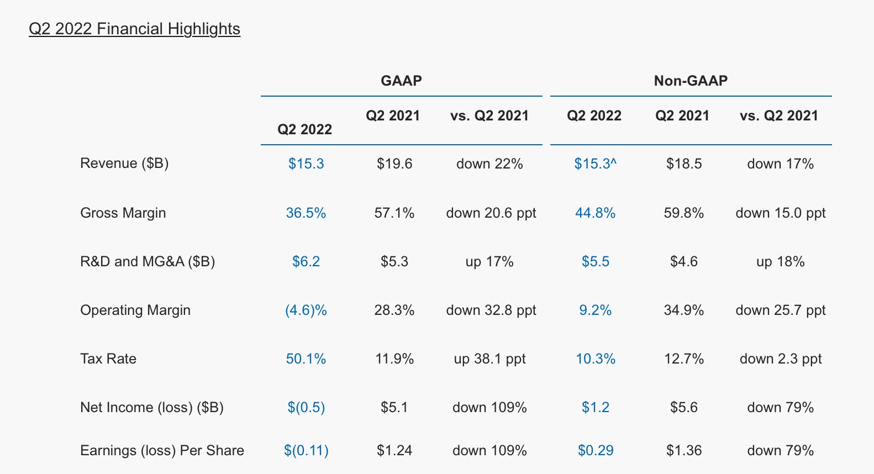Select the $0.29 Non-GAAP earnings value

(596, 450)
